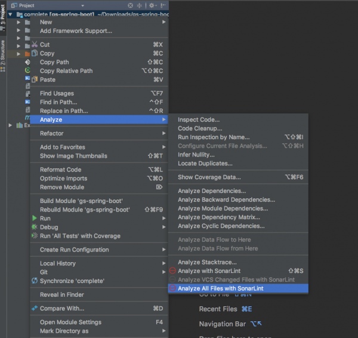The width and height of the screenshot is (358, 338).
Task: Select Find Usages
Action: 99,93
